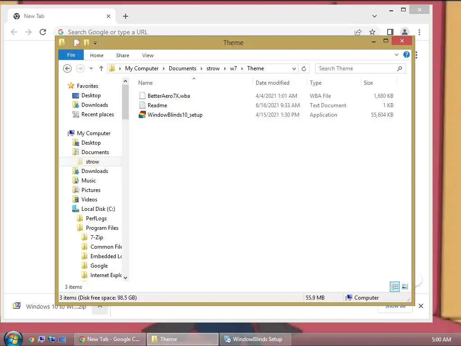Click the search magnifier in Search Theme
461x346 pixels.
(399, 68)
